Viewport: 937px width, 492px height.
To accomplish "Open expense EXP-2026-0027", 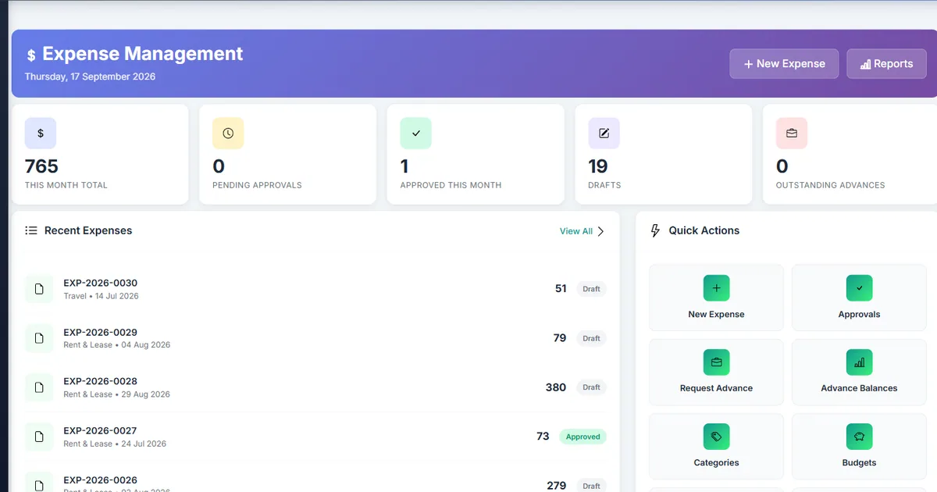I will coord(315,437).
